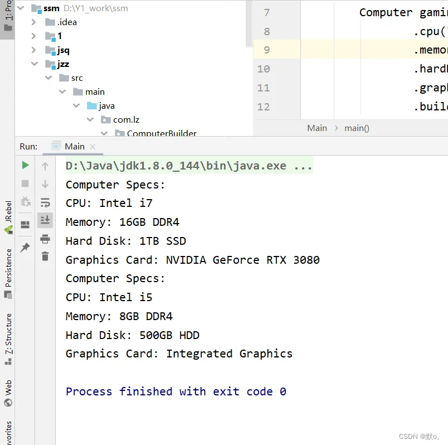
Task: Click the Stop process square icon
Action: click(25, 183)
